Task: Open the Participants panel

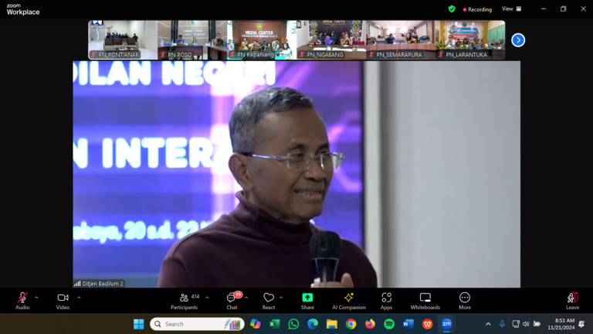Action: point(184,298)
